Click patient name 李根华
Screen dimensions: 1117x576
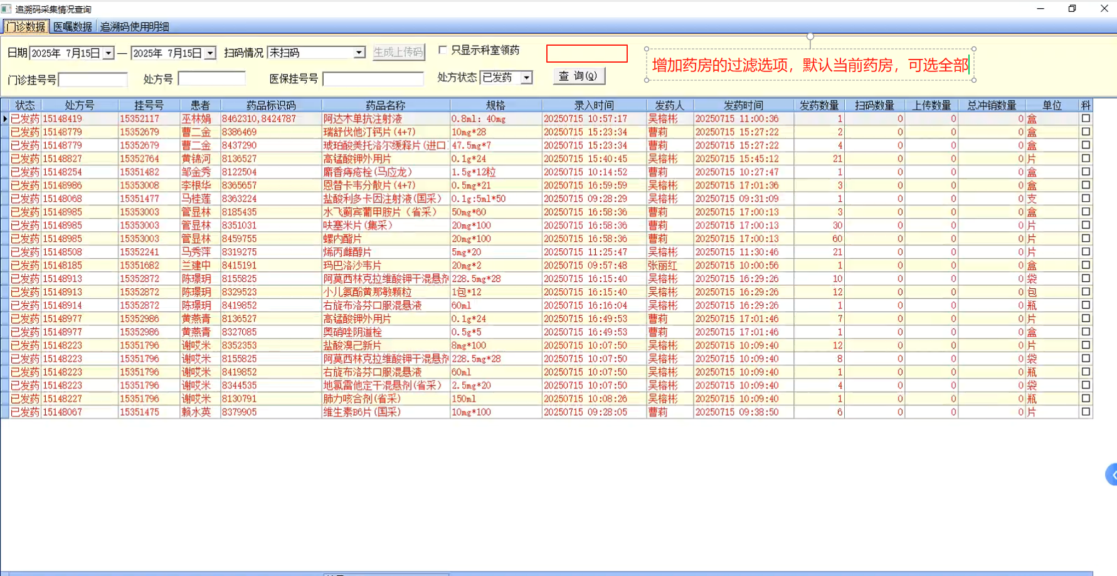tap(196, 186)
